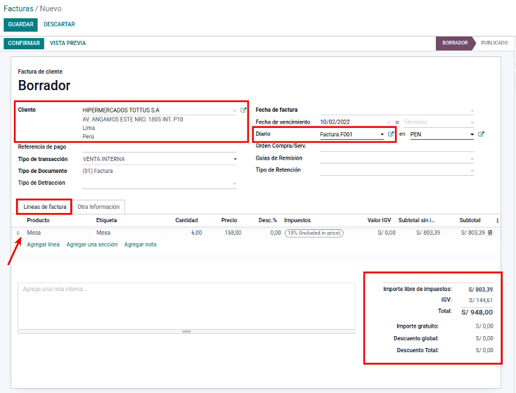Click the 18% (Included in price) tax tag
Screen dimensions: 516x393
point(314,233)
